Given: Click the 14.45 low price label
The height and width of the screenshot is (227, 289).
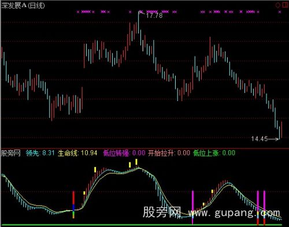Looking at the screenshot, I should (260, 139).
